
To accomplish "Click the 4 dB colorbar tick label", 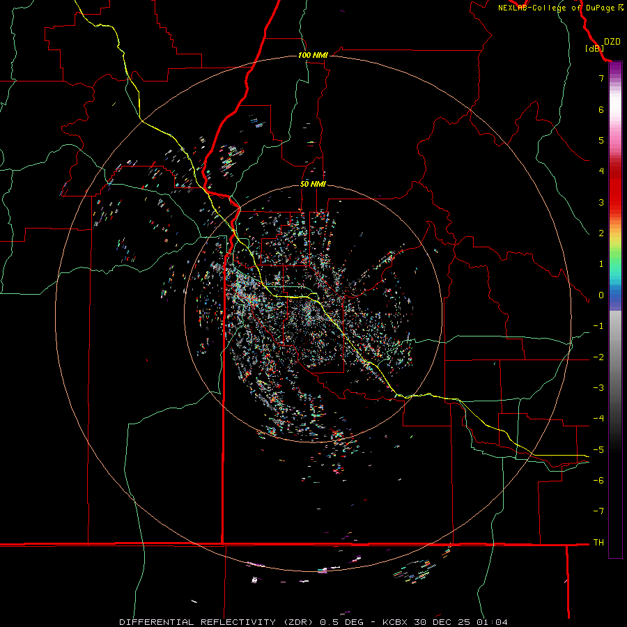I will [601, 171].
